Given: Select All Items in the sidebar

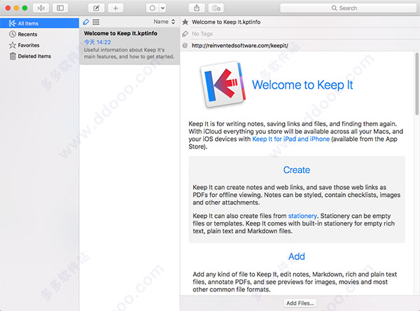Looking at the screenshot, I should pos(39,23).
